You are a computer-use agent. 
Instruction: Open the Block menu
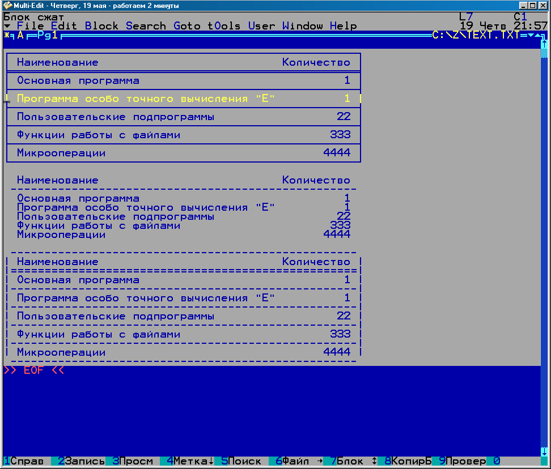[x=101, y=26]
